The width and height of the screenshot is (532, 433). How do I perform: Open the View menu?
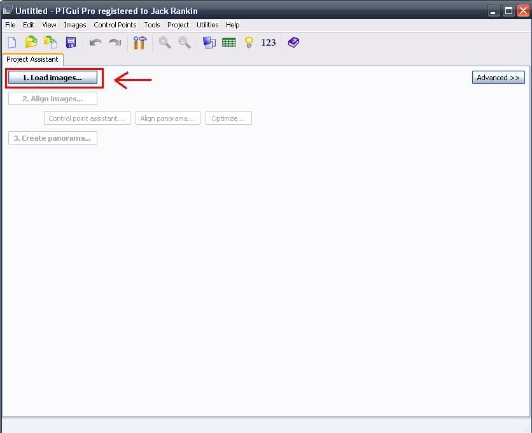pos(49,25)
